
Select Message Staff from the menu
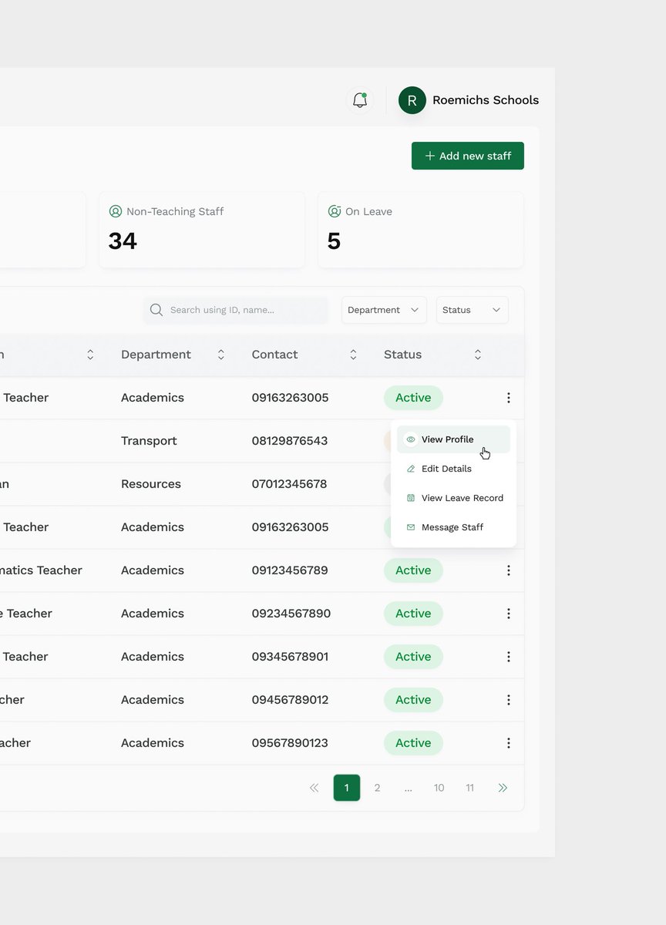click(453, 527)
